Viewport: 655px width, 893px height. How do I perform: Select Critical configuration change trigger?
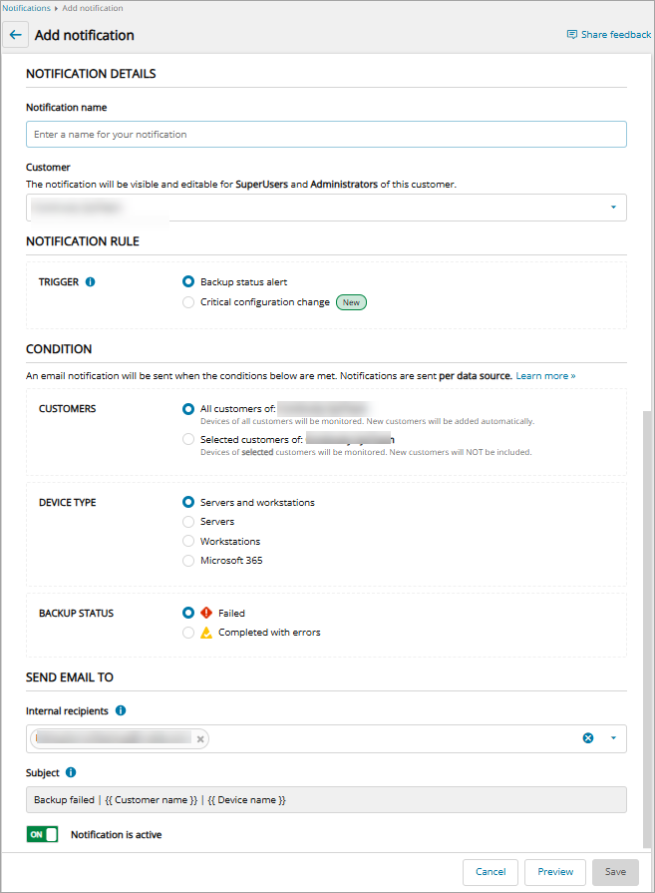(x=188, y=302)
